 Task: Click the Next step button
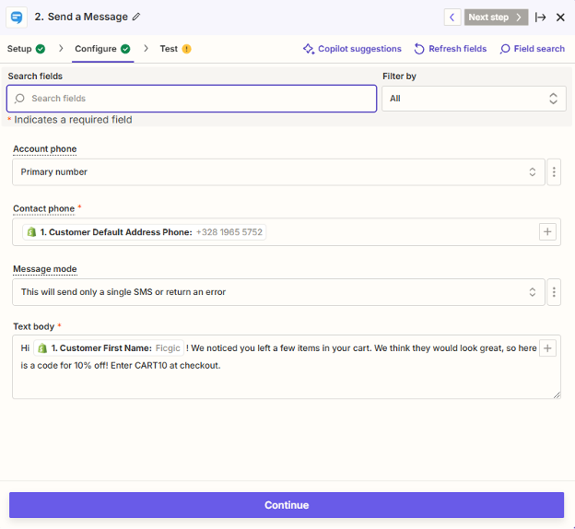496,18
